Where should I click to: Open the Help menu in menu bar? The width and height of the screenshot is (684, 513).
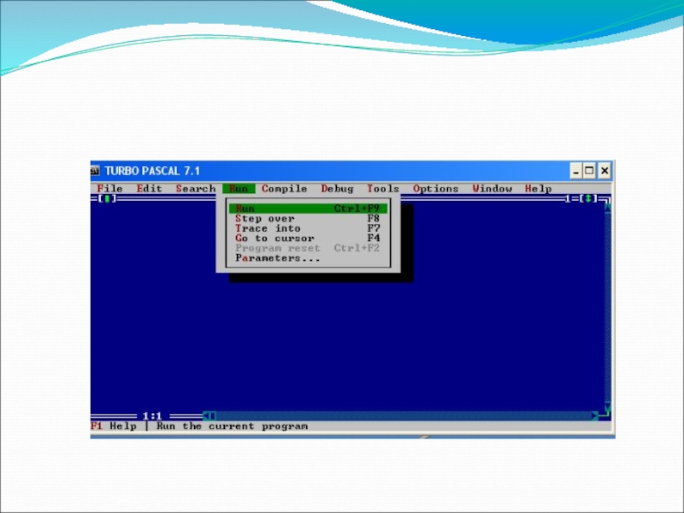tap(538, 189)
